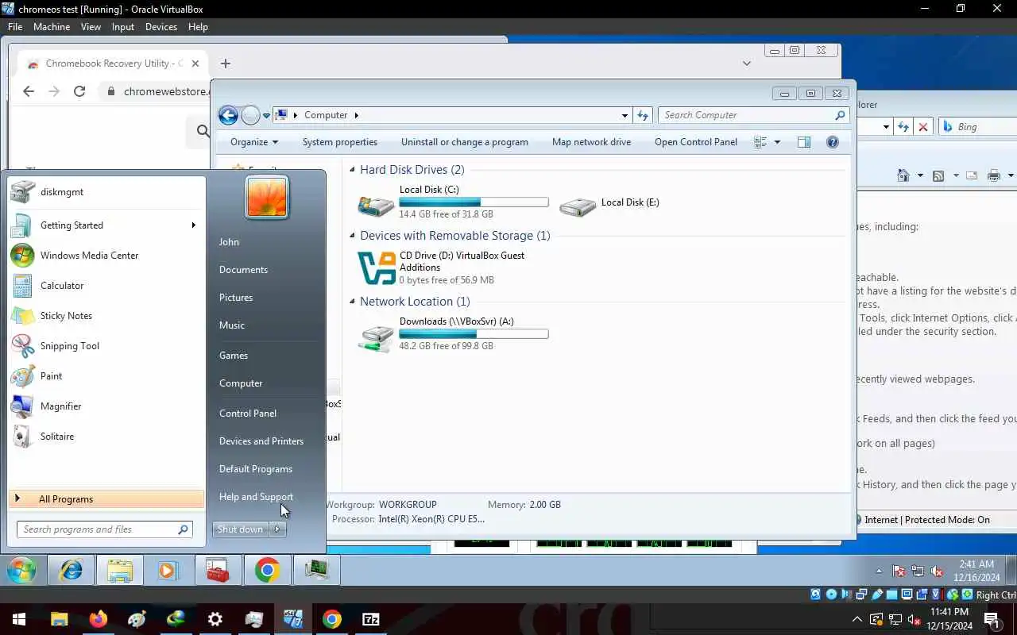The height and width of the screenshot is (635, 1017).
Task: Click System properties in Explorer toolbar
Action: (x=340, y=142)
